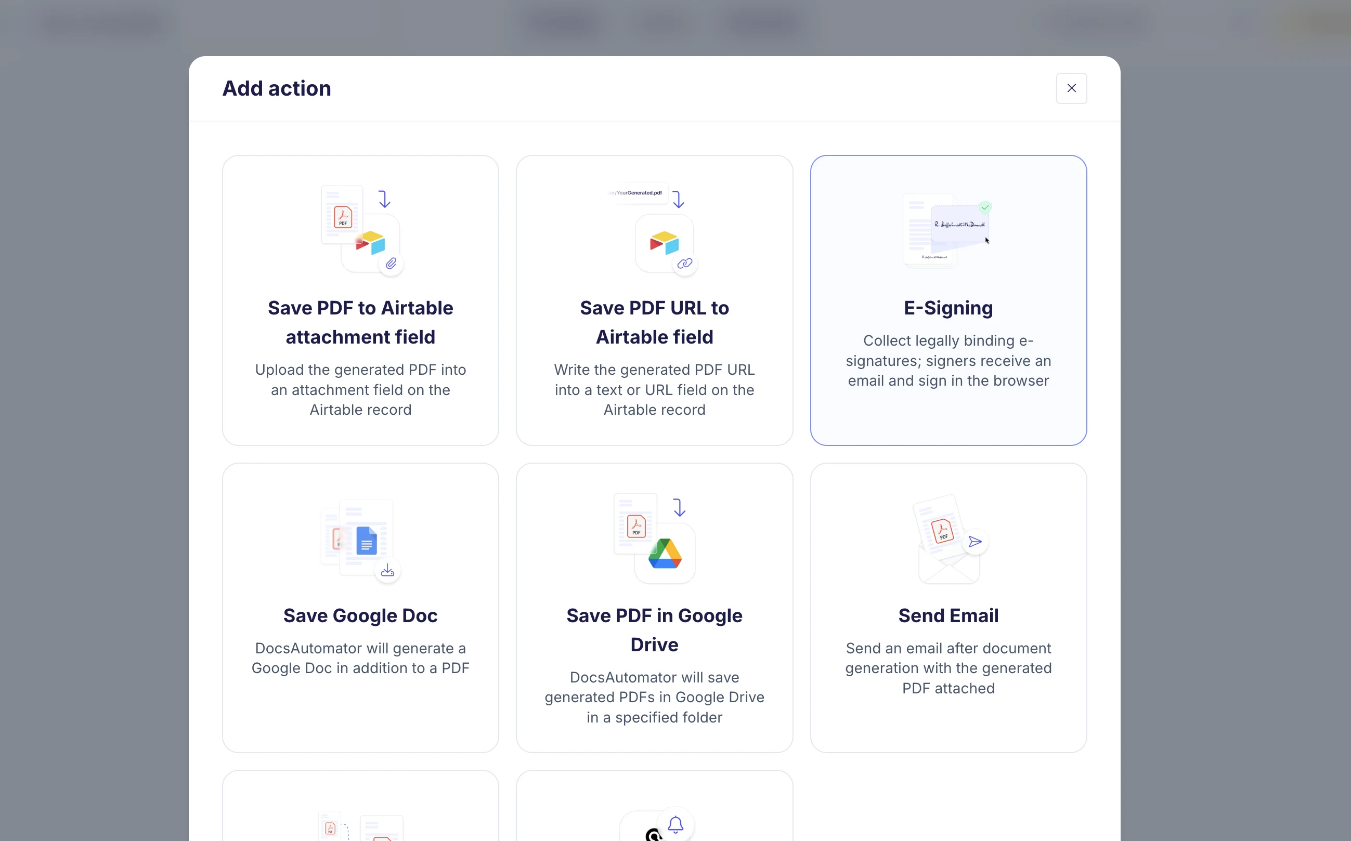Screen dimensions: 1351x841
Task: Click 'DocsAutomator will save generated PDFs' description
Action: [x=654, y=698]
